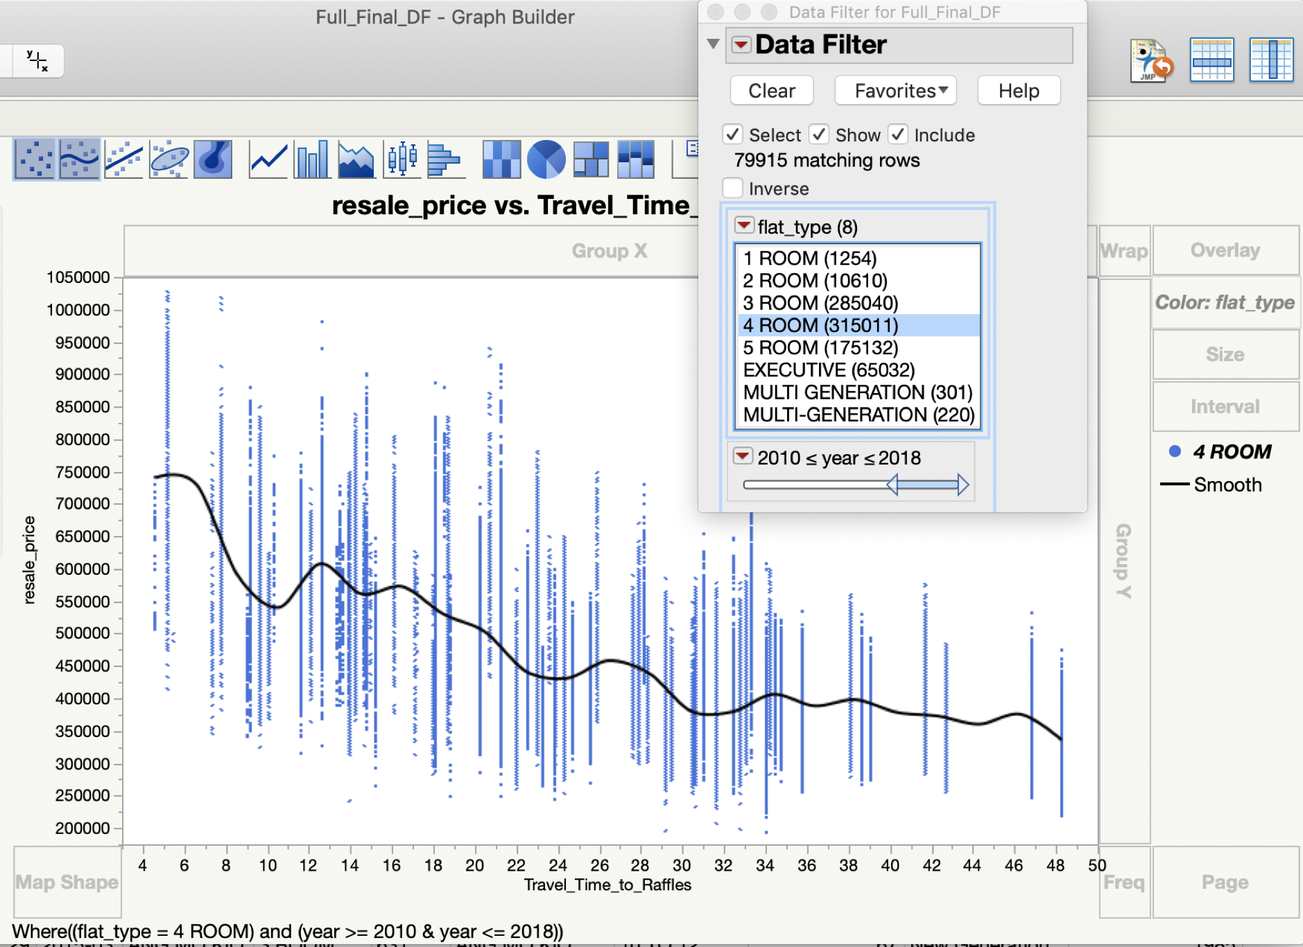Toggle the Show checkbox
This screenshot has height=947, width=1303.
[819, 134]
